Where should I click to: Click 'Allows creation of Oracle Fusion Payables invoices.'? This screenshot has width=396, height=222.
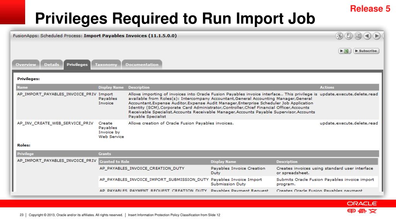point(181,123)
